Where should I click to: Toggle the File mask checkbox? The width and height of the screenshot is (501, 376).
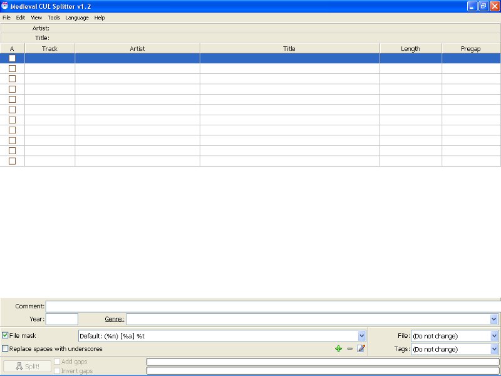[x=6, y=336]
